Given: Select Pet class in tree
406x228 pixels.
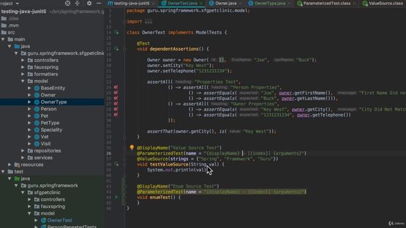Looking at the screenshot, I should [x=44, y=116].
